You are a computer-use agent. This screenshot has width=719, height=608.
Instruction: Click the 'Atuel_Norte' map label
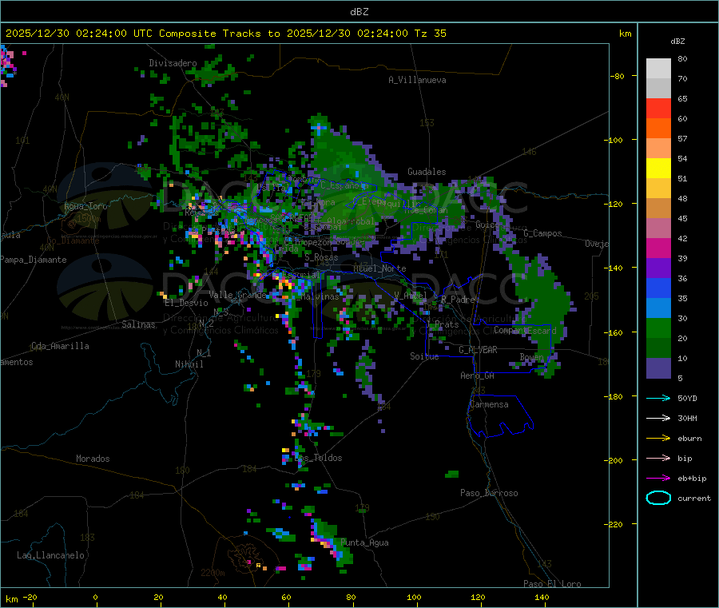click(379, 268)
